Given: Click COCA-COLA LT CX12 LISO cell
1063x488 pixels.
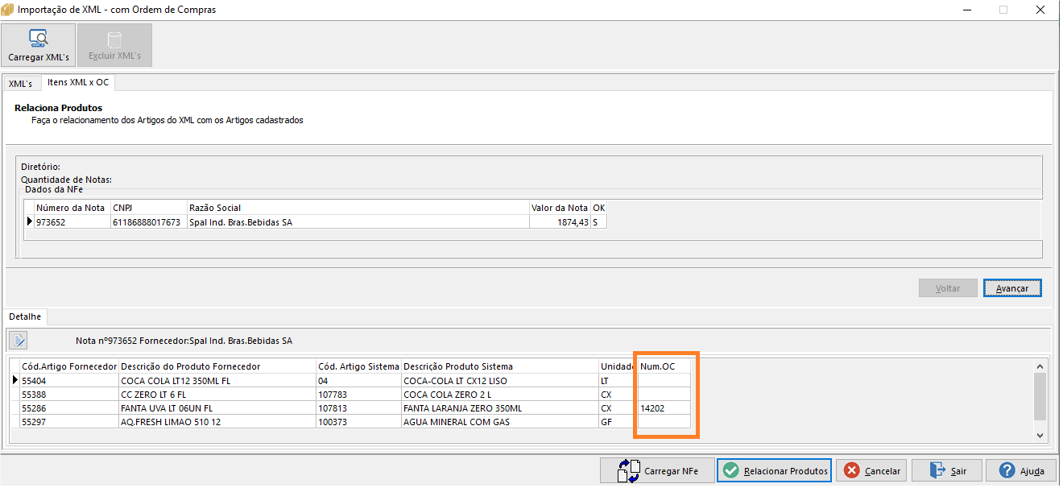Looking at the screenshot, I should tap(500, 381).
